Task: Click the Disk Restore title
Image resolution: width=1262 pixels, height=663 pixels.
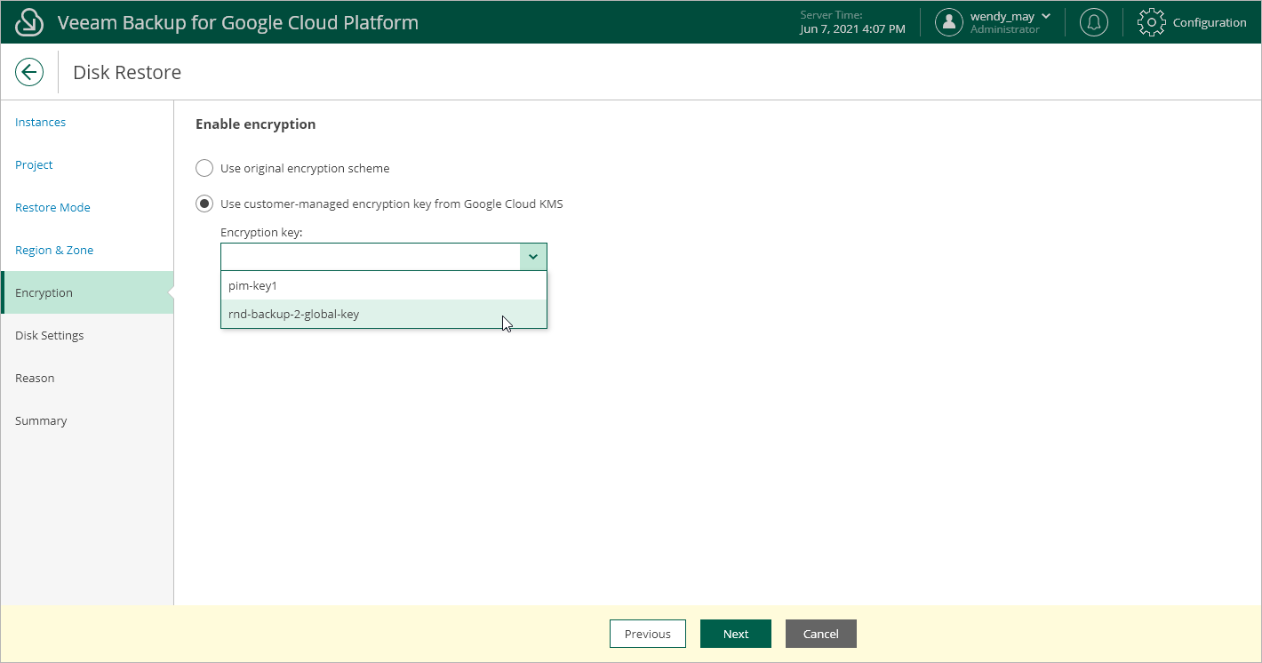Action: 127,72
